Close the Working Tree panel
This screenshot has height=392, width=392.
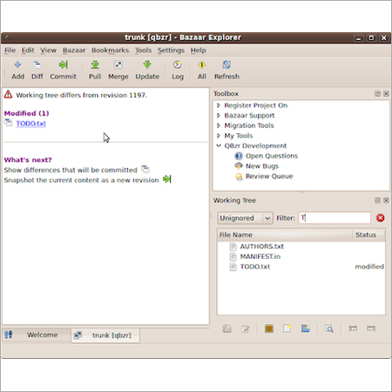coord(386,200)
